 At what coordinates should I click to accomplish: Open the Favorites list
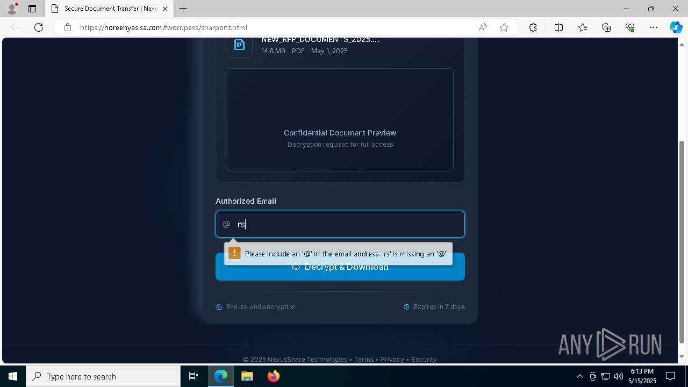point(583,27)
